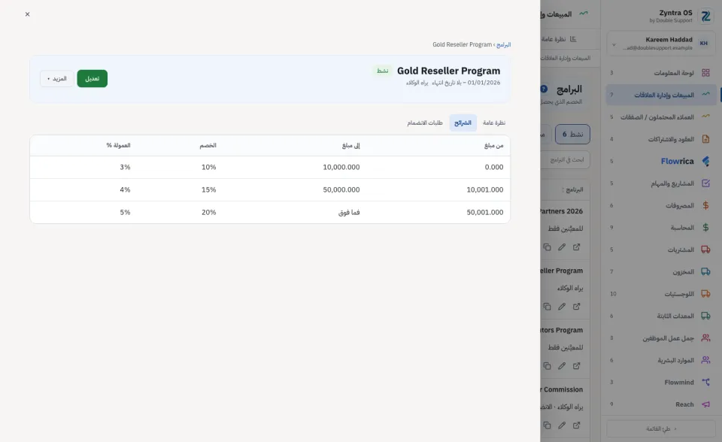Open the الموارد البشرية HR icon
This screenshot has height=442, width=722.
click(x=705, y=360)
